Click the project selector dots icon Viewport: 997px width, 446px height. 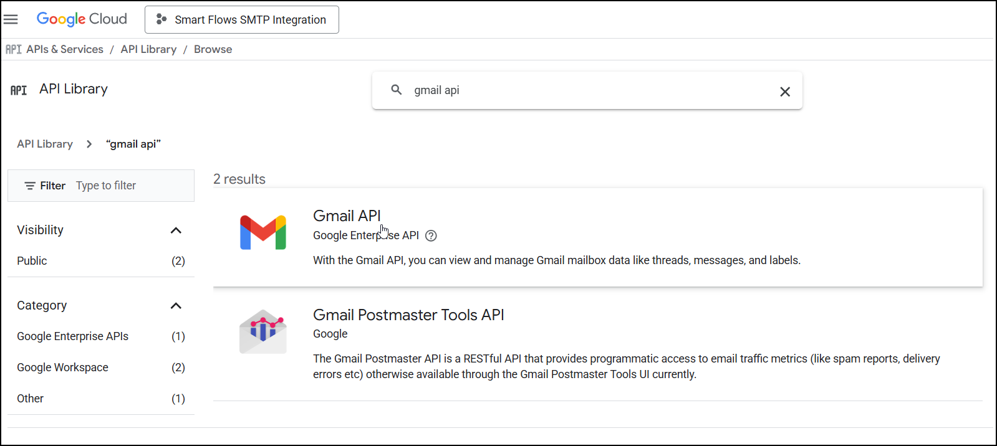coord(161,19)
